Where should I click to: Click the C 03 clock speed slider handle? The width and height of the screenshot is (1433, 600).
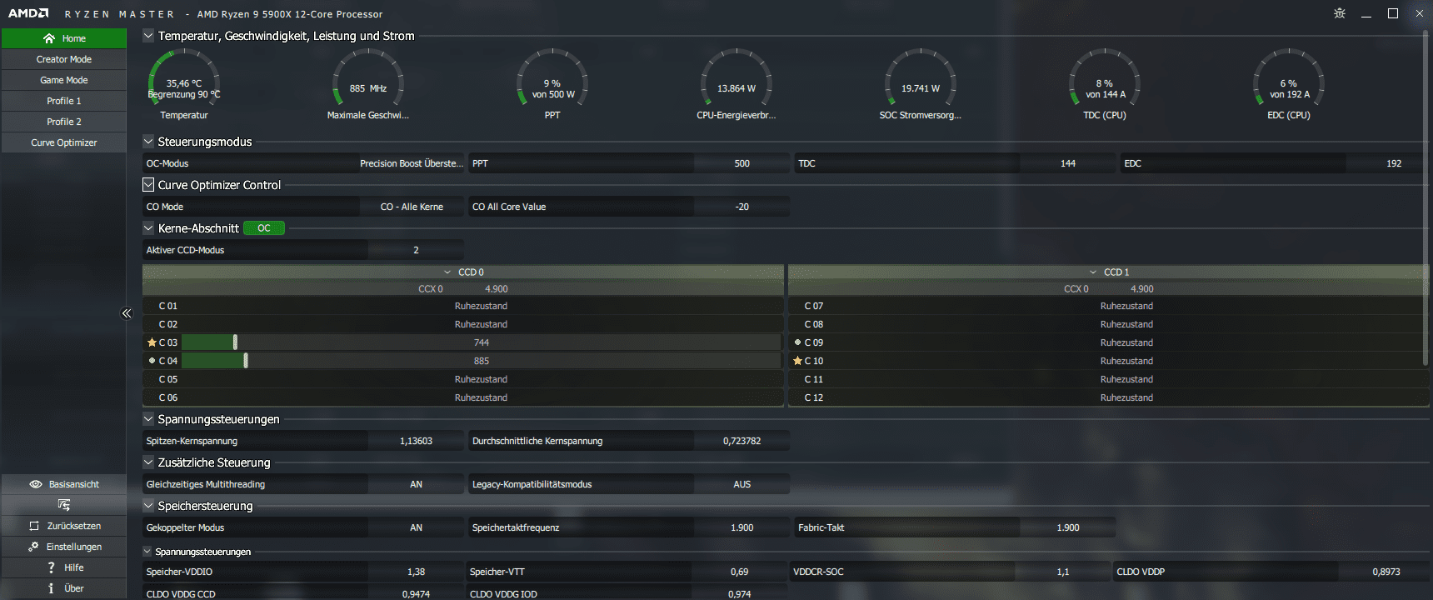[x=235, y=342]
